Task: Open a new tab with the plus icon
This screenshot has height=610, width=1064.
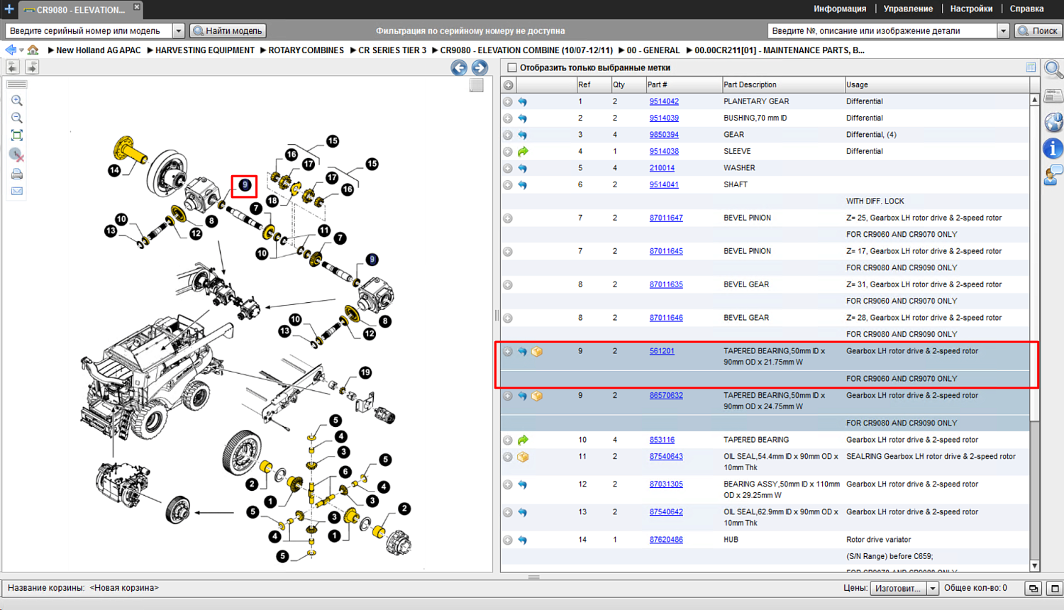Action: 9,9
